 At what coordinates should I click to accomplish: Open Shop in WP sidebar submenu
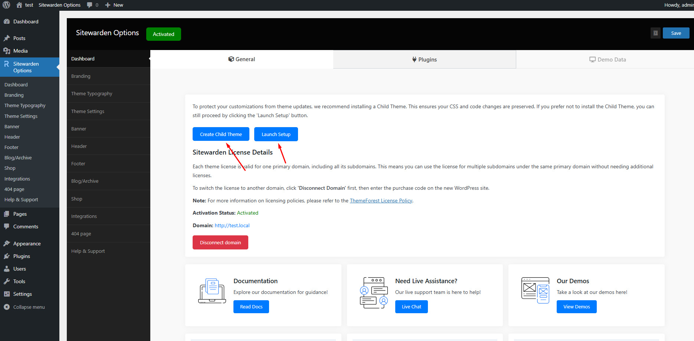[x=10, y=168]
